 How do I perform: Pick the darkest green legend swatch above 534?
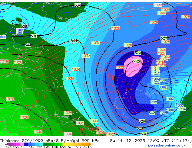coord(45,144)
